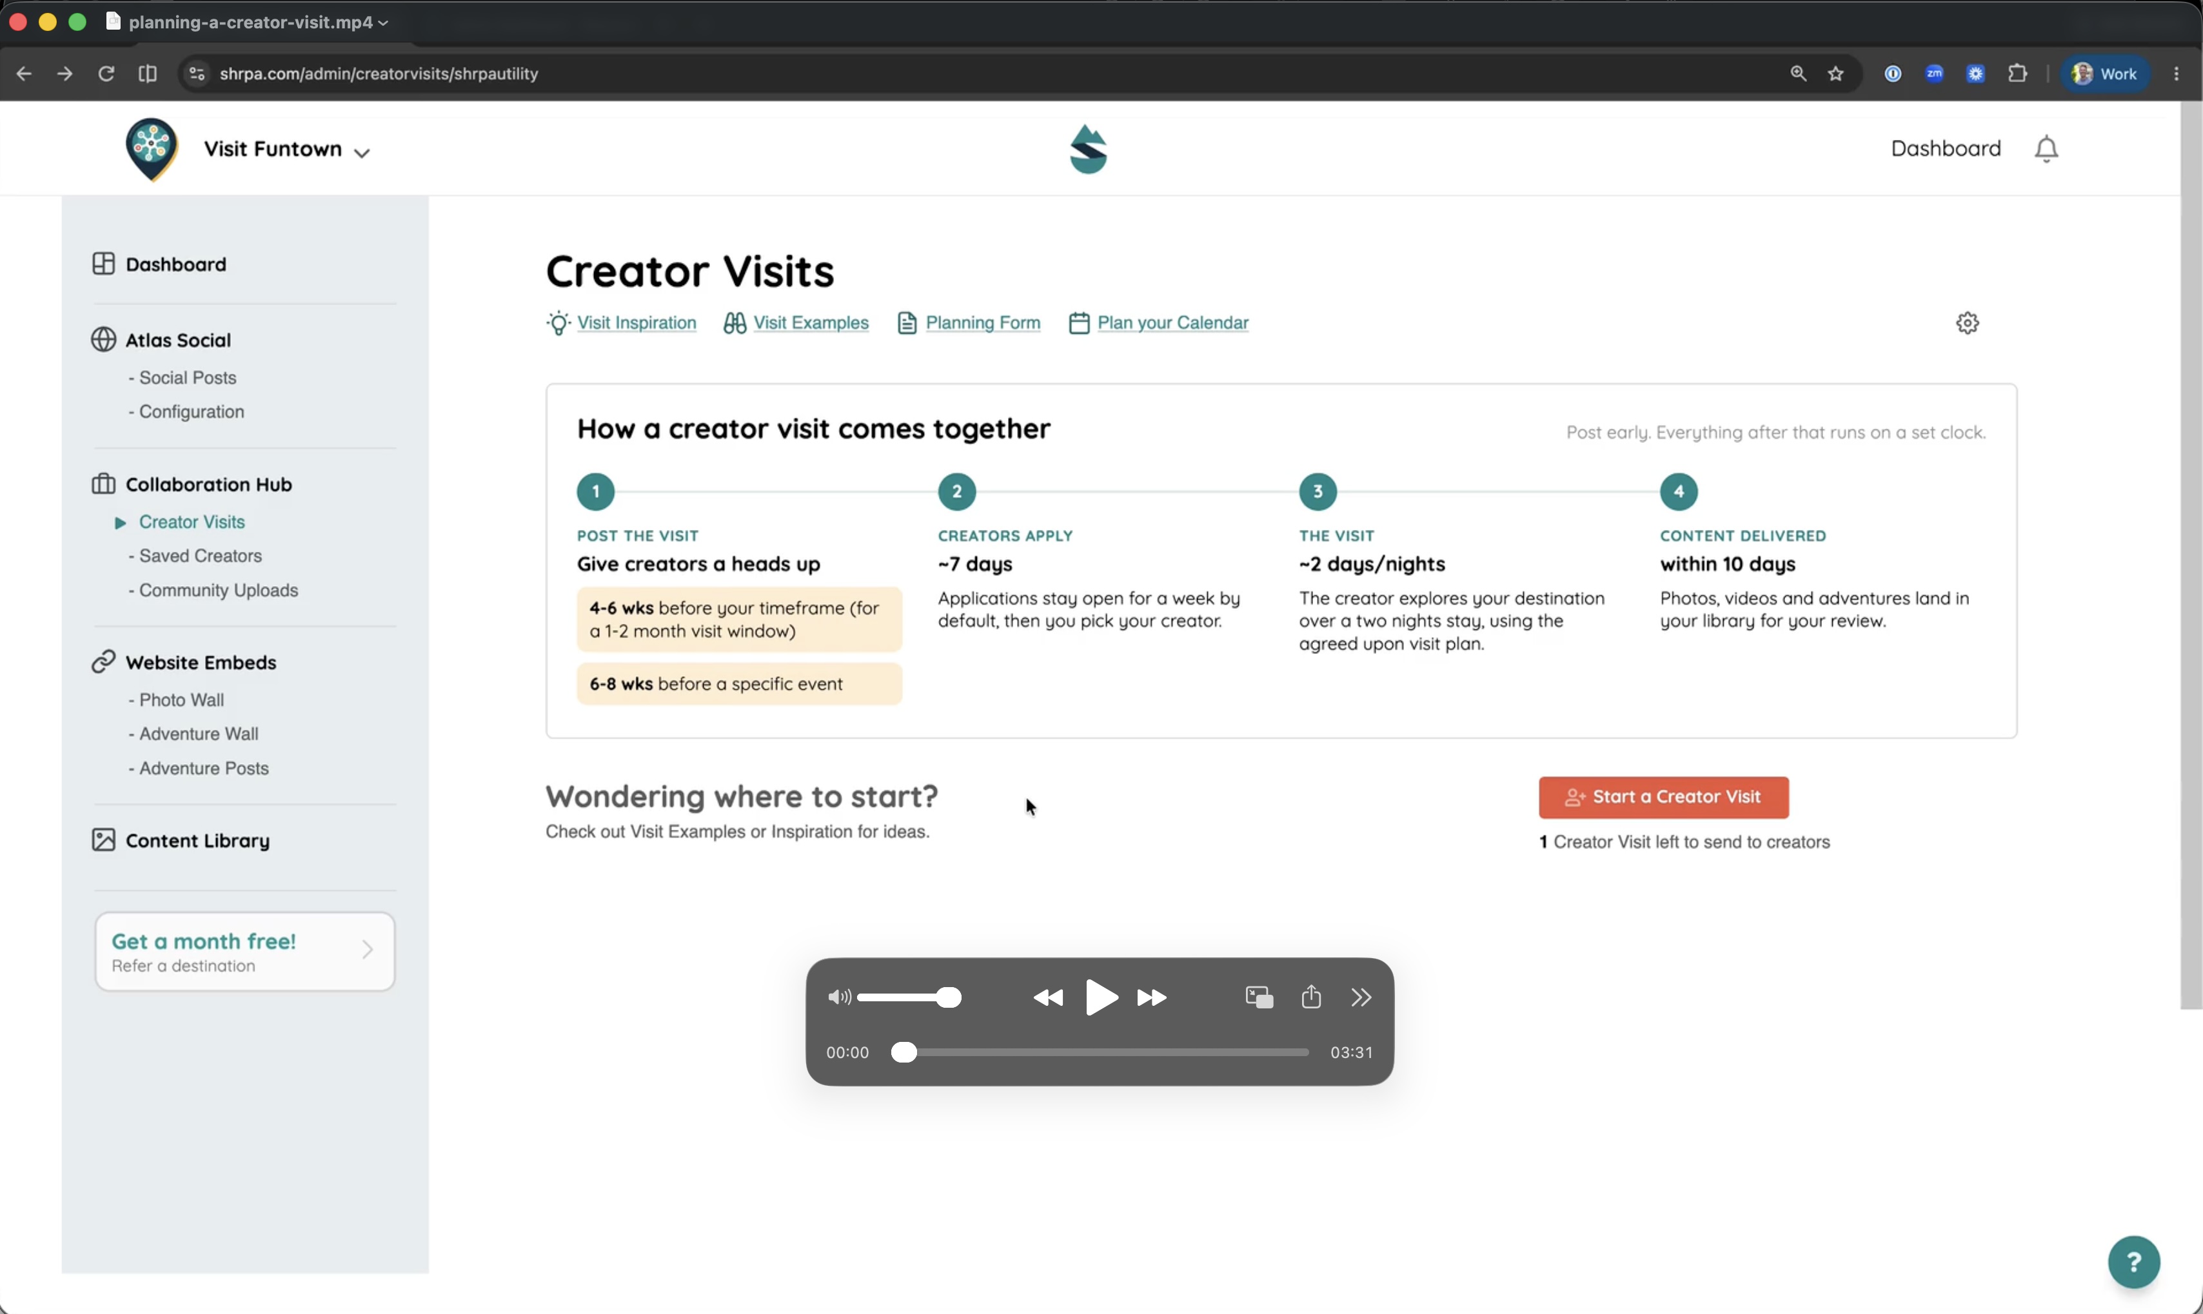This screenshot has height=1314, width=2203.
Task: Open Visit Examples link
Action: (796, 323)
